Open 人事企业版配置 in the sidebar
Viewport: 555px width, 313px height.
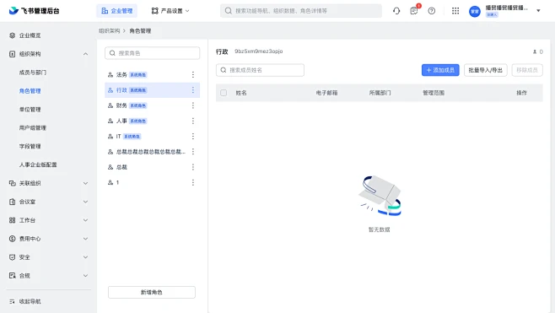click(38, 165)
